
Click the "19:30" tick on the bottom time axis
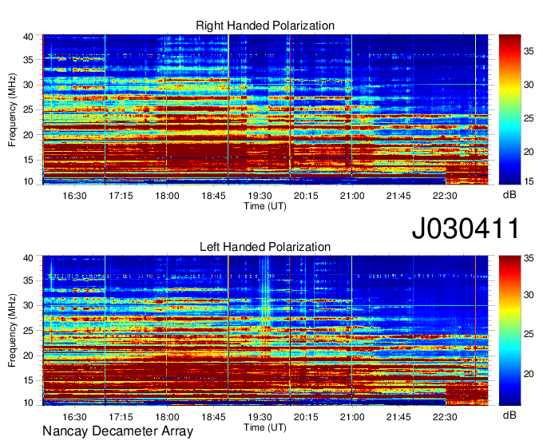(x=260, y=417)
